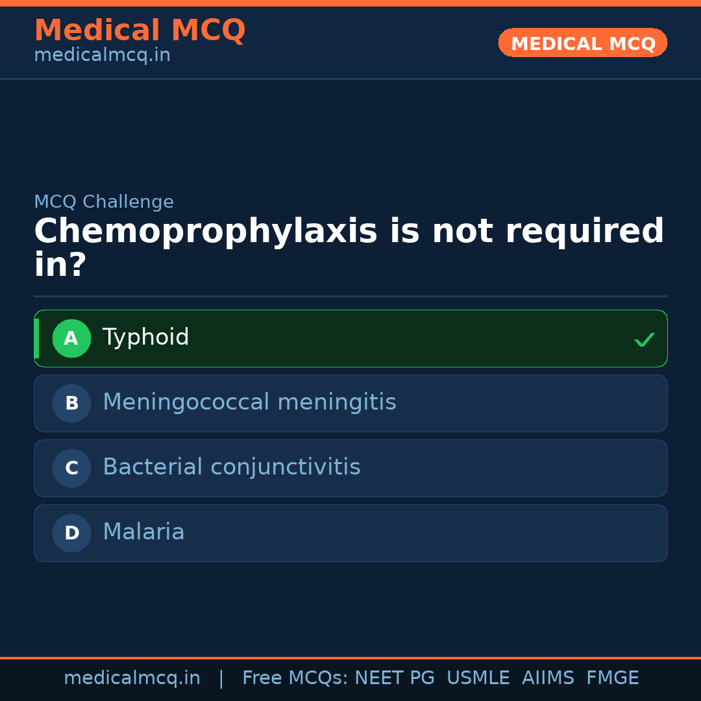Click the Free MCQs footer label
Screen dimensions: 701x701
295,678
